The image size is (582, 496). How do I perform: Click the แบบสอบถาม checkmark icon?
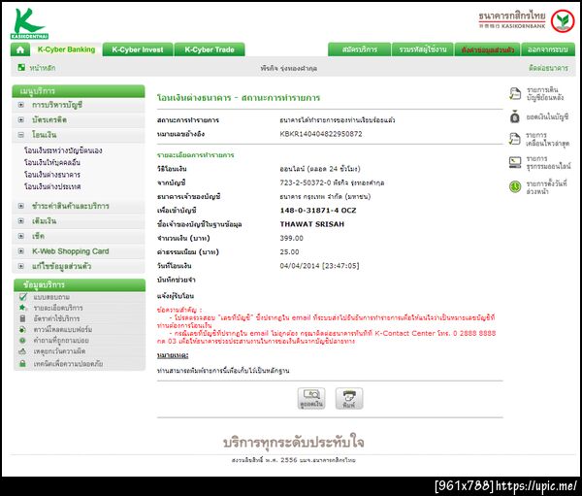22,296
